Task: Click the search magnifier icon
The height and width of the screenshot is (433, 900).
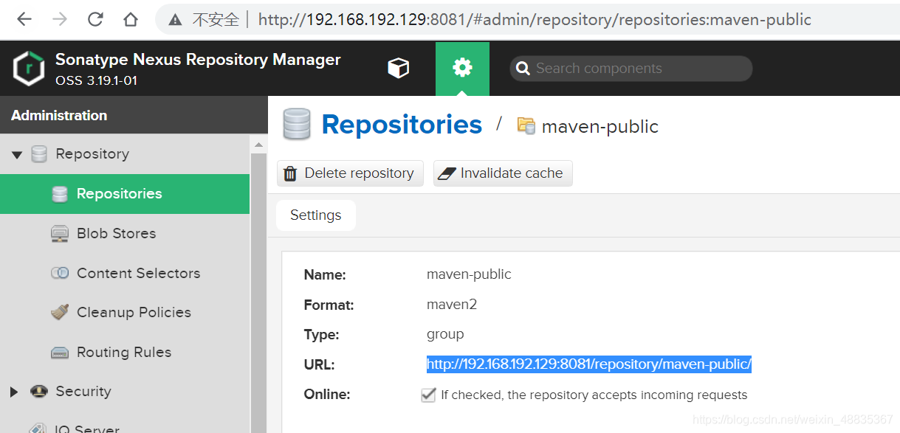Action: (523, 69)
